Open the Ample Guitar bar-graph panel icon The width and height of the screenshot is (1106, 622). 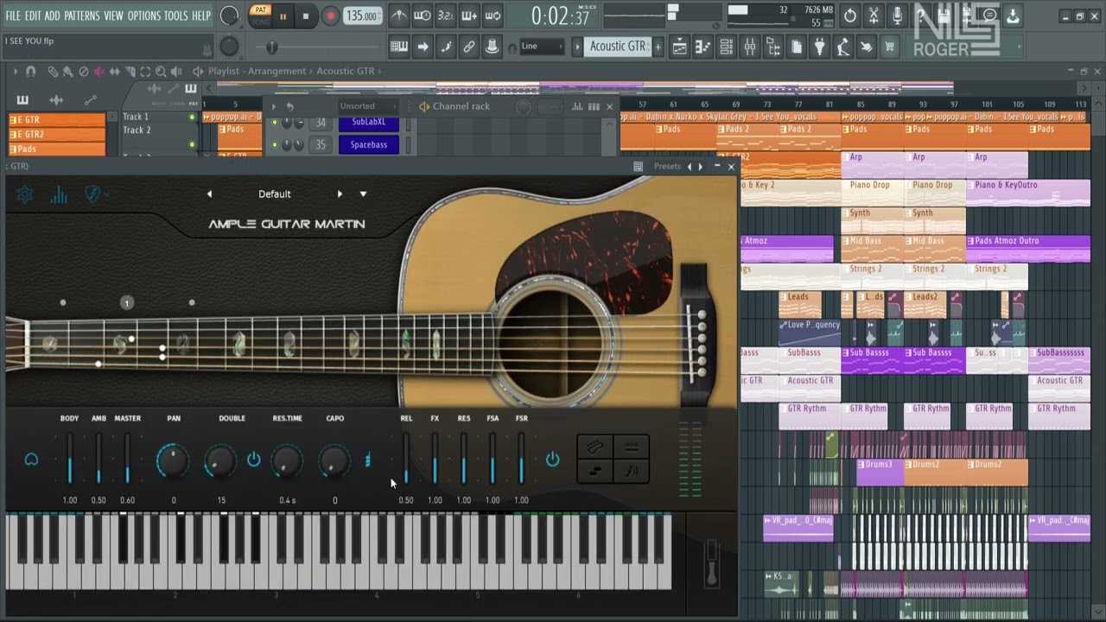pos(59,196)
